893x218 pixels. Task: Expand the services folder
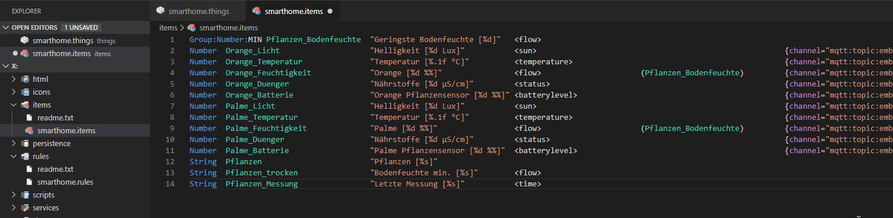tap(14, 207)
